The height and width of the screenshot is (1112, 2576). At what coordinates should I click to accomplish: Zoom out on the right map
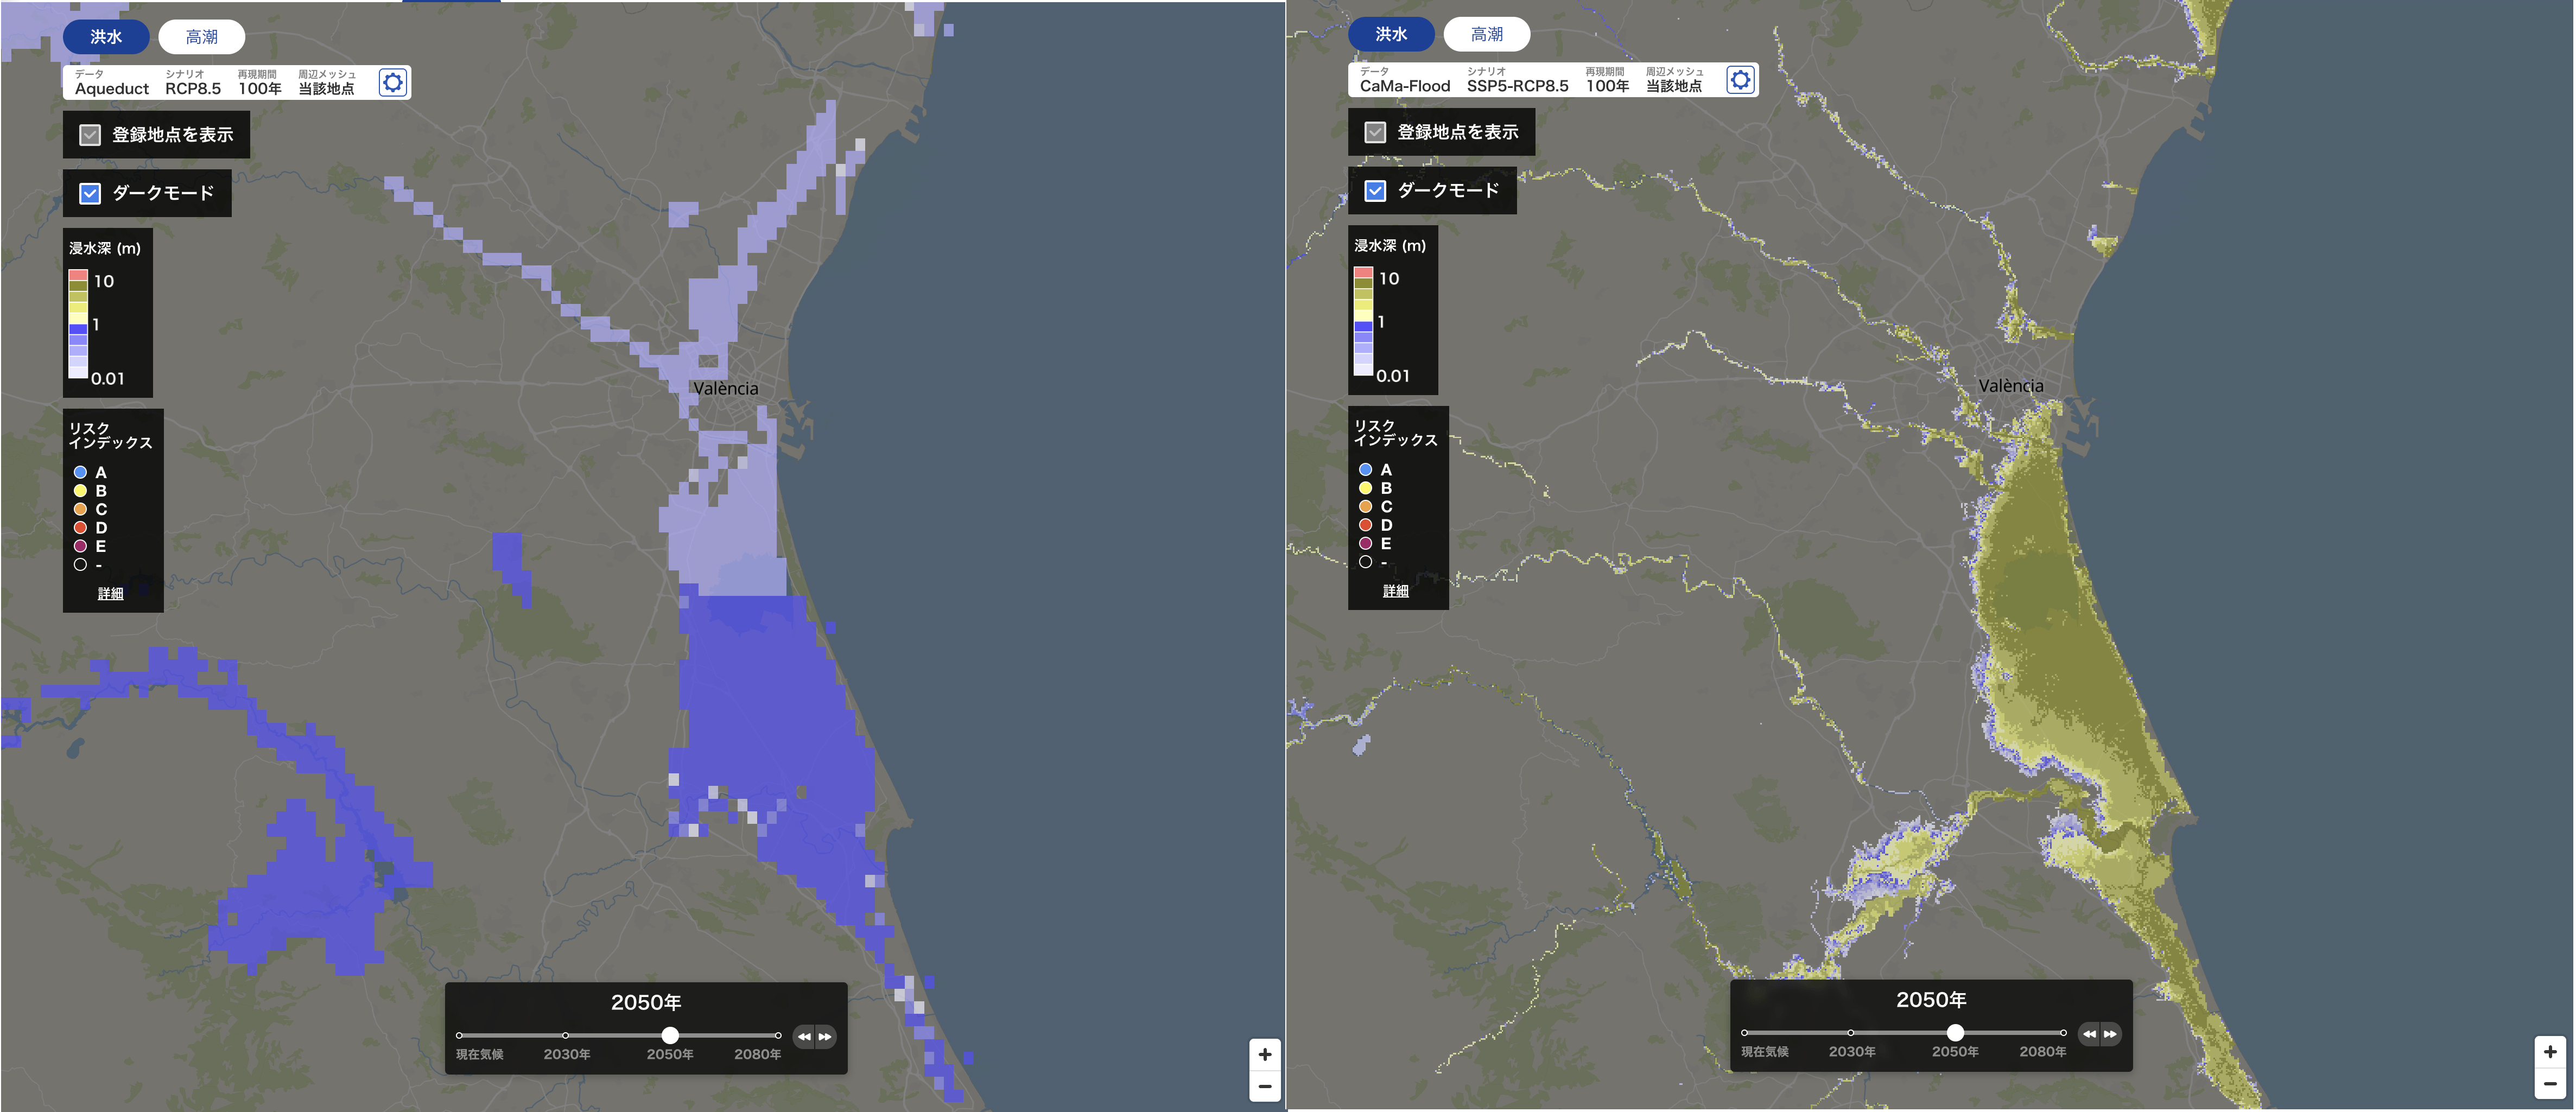pyautogui.click(x=2550, y=1083)
